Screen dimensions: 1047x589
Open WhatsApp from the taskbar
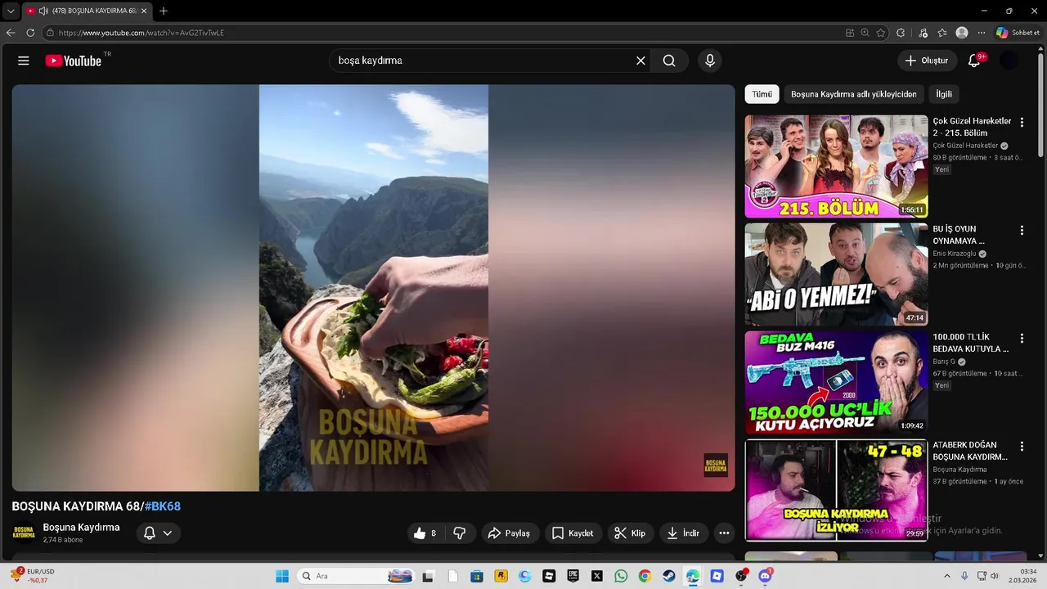pyautogui.click(x=621, y=576)
